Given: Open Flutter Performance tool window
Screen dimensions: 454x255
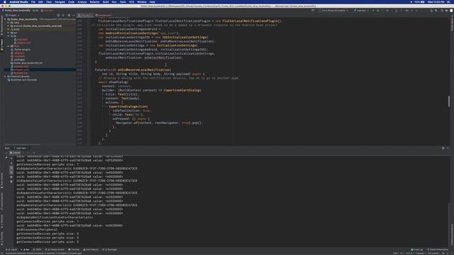Looking at the screenshot, I should (438, 249).
